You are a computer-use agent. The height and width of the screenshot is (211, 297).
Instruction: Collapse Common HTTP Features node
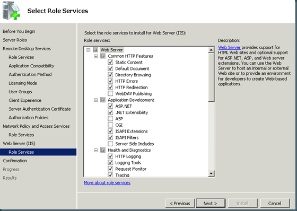click(x=96, y=56)
